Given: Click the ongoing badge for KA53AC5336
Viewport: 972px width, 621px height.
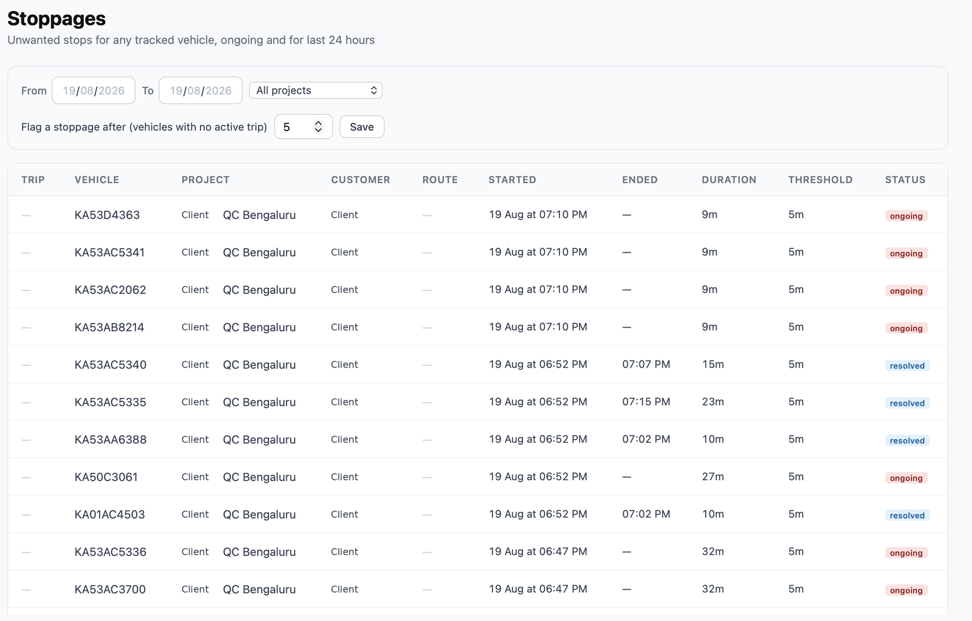Looking at the screenshot, I should (x=906, y=553).
